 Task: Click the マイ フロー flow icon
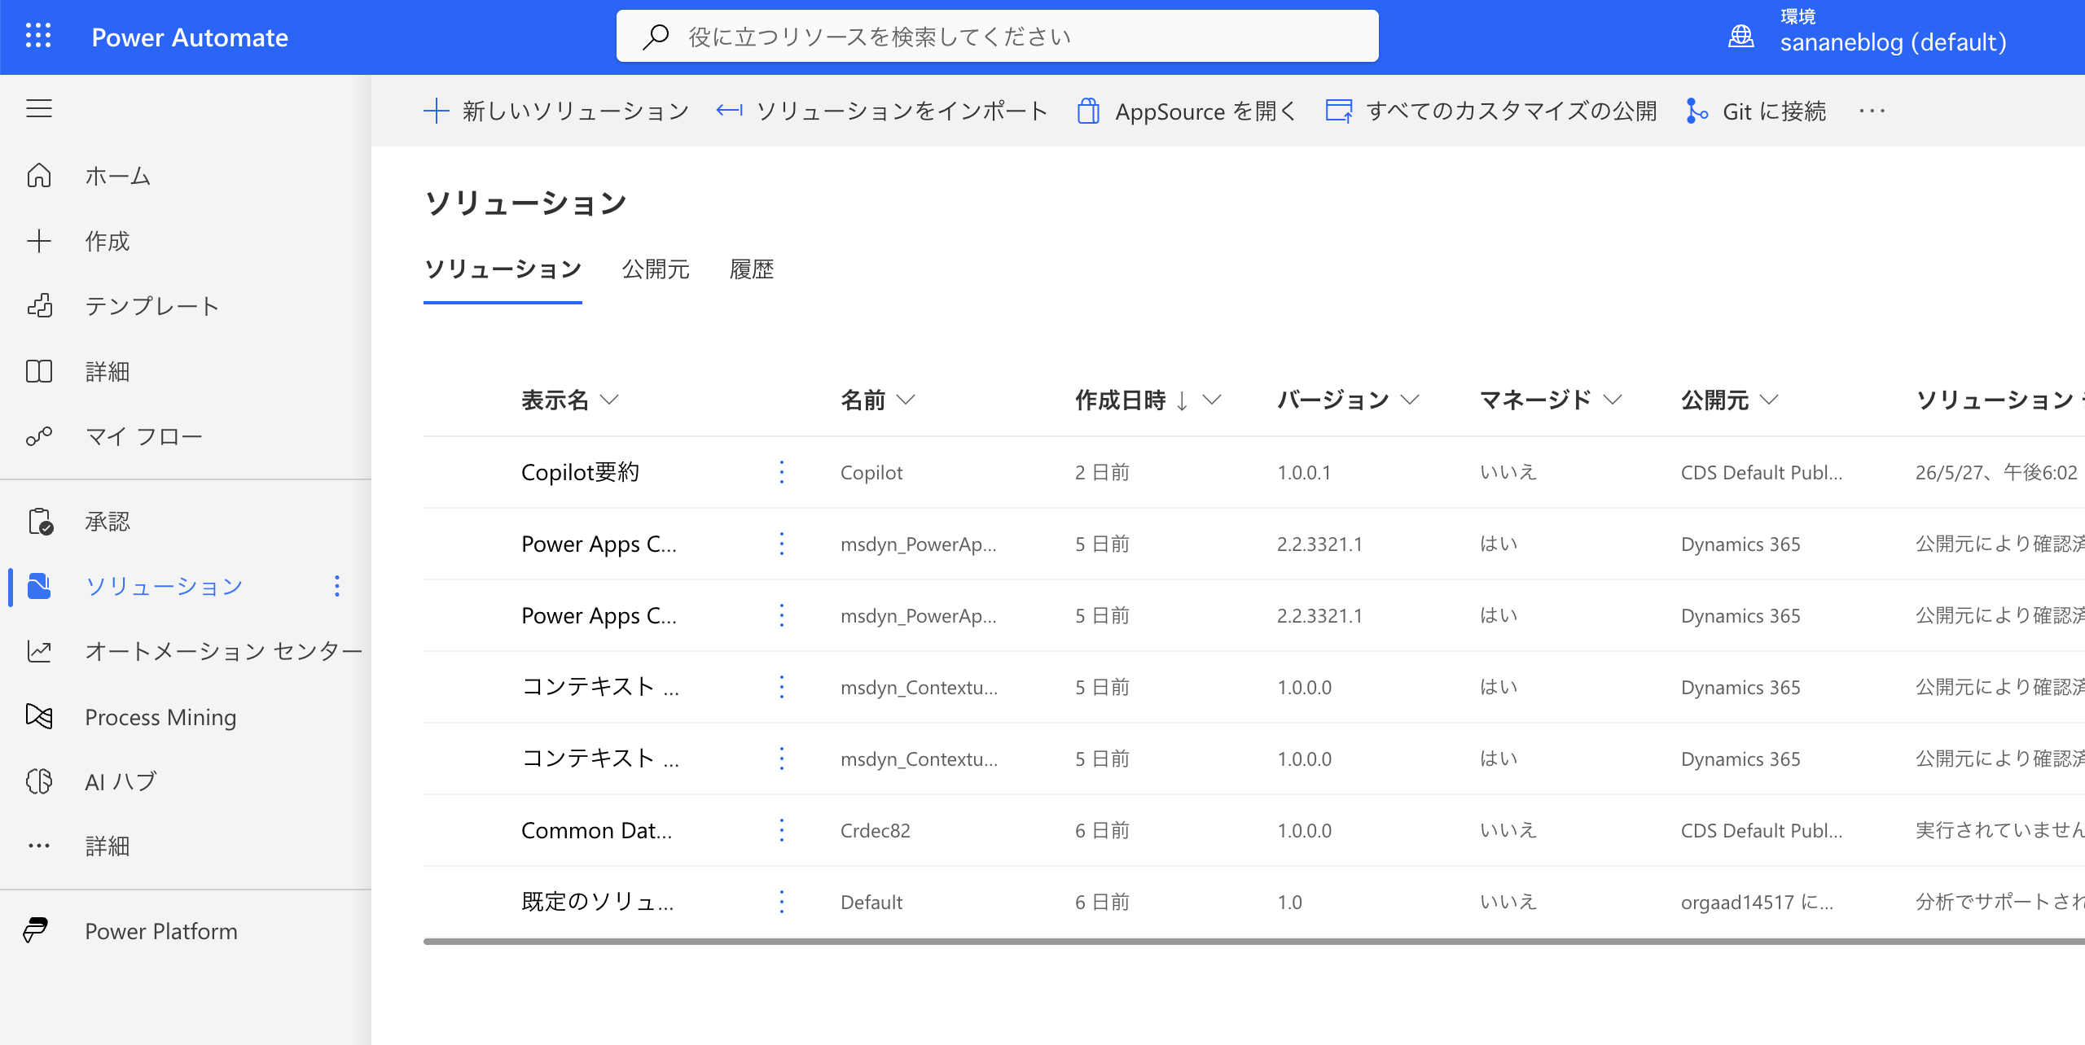(39, 436)
